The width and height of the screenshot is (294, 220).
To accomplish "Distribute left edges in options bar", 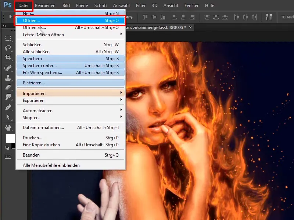I will [x=236, y=17].
